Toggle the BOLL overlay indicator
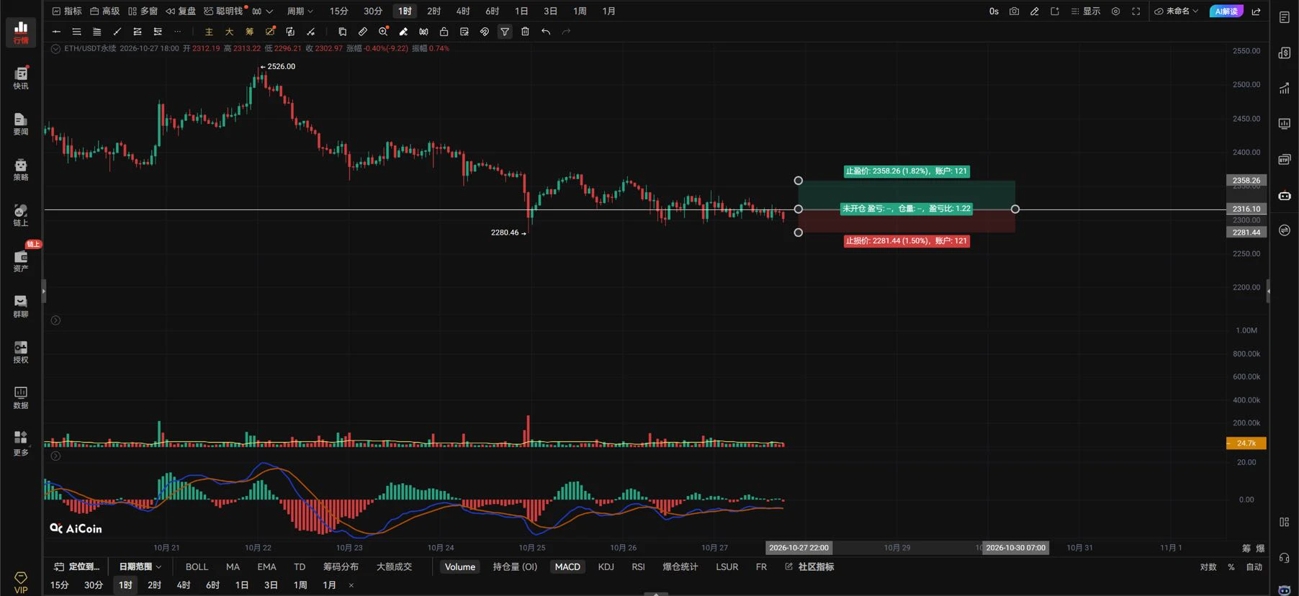1299x596 pixels. [x=197, y=567]
